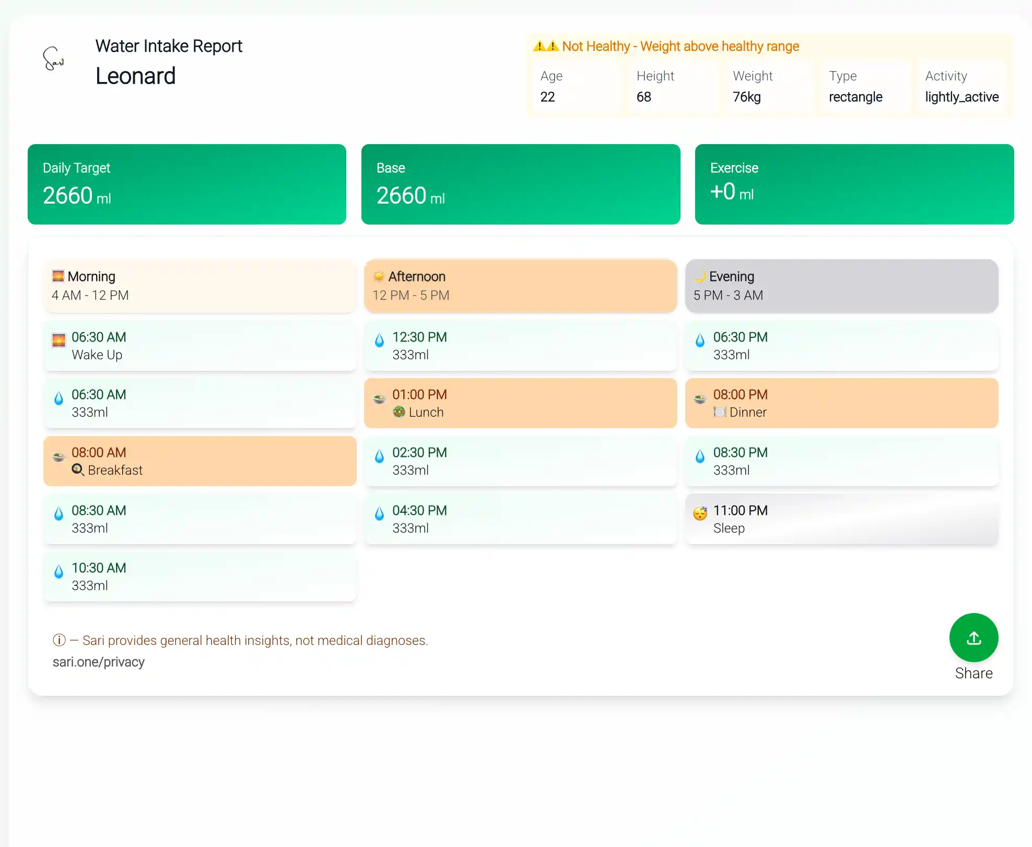Click the info icon near the disclaimer
1032x847 pixels.
click(x=59, y=640)
